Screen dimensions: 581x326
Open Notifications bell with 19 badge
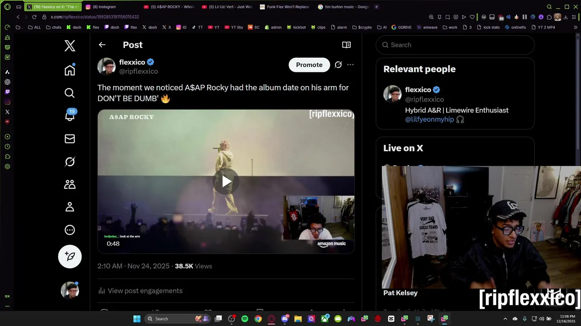click(x=70, y=115)
